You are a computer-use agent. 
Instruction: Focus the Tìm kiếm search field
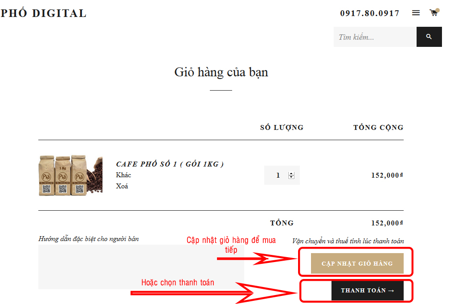375,37
